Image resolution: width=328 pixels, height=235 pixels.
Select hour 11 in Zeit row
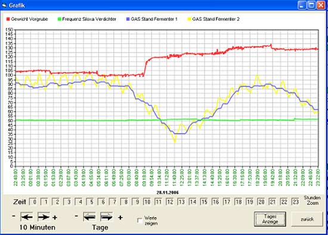coord(159,202)
